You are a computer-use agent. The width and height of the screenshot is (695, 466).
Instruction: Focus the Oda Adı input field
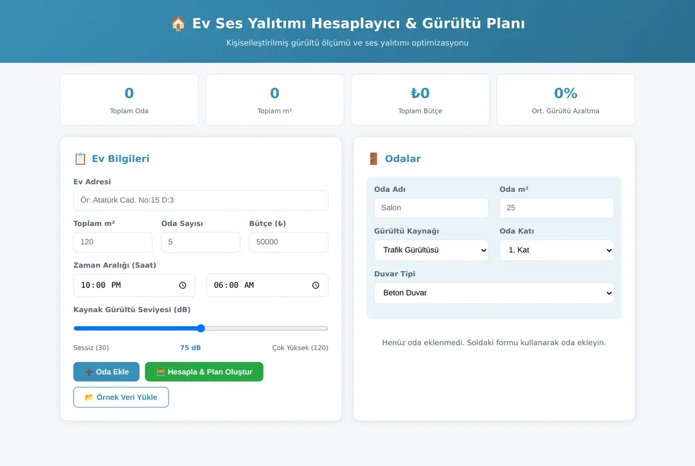click(431, 208)
